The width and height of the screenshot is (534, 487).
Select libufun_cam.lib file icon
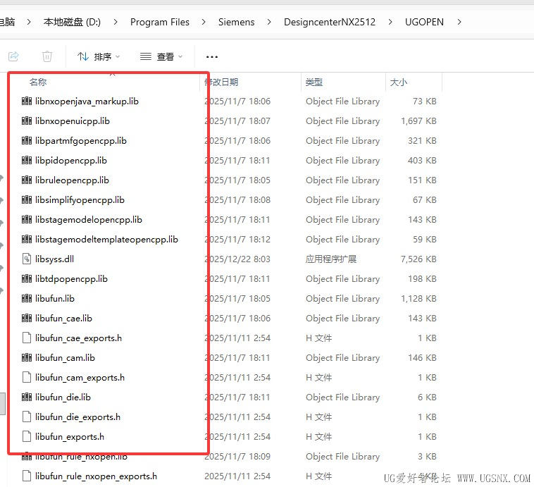click(27, 358)
